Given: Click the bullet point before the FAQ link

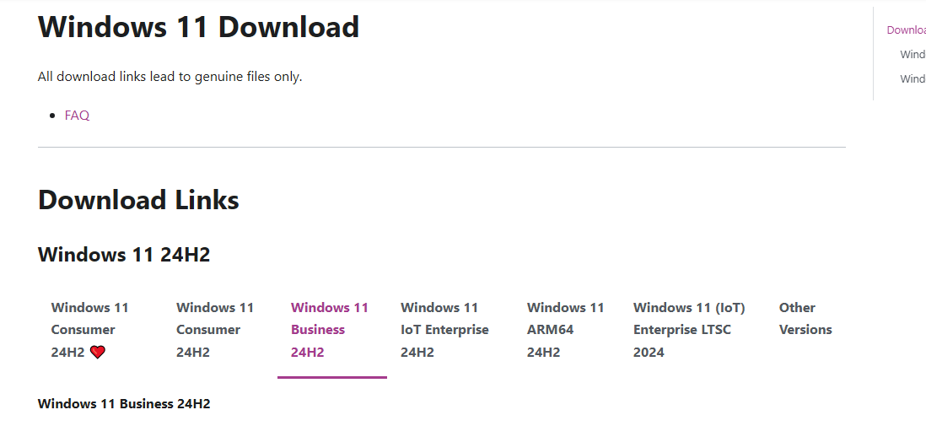Looking at the screenshot, I should click(x=52, y=116).
